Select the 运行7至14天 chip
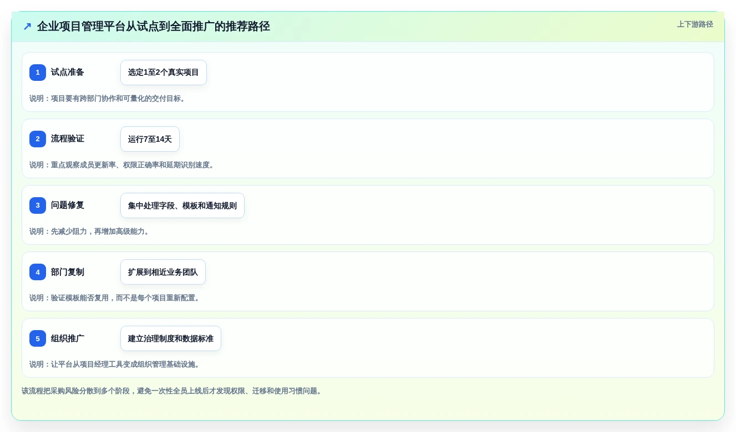 pos(150,139)
